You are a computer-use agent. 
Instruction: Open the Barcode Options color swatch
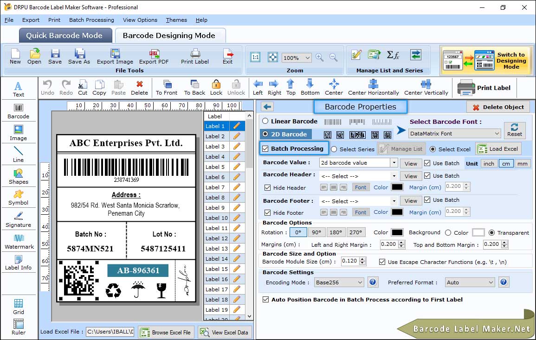397,232
